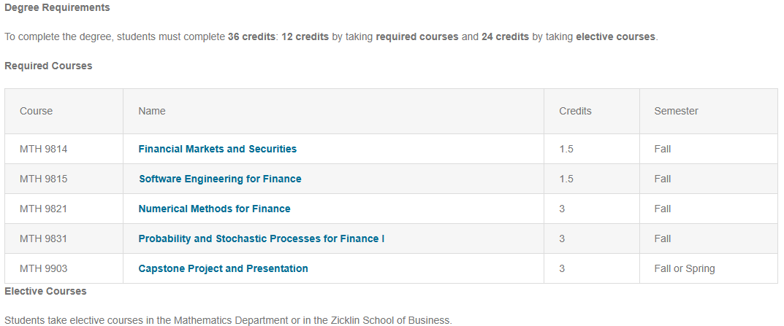The image size is (784, 326).
Task: Select the MTH 9814 course code cell
Action: [44, 149]
